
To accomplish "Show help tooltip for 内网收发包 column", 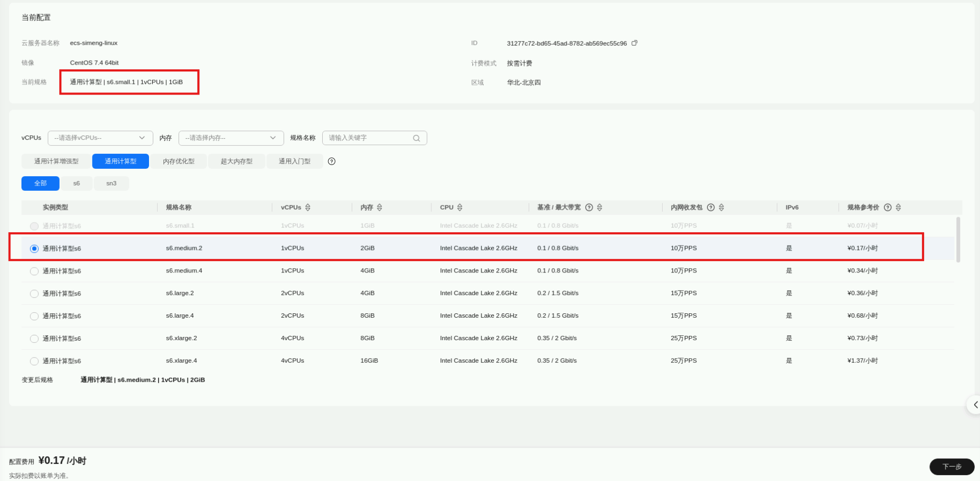I will (x=711, y=207).
